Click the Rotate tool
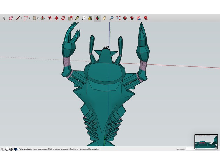 63,18
